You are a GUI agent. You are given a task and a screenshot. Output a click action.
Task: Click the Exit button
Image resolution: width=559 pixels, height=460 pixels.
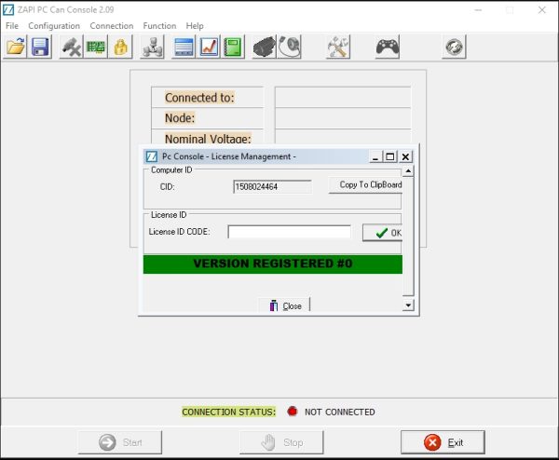443,442
